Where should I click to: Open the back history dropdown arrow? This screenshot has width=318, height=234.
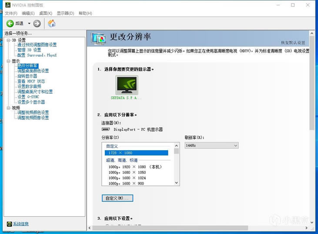coord(29,23)
